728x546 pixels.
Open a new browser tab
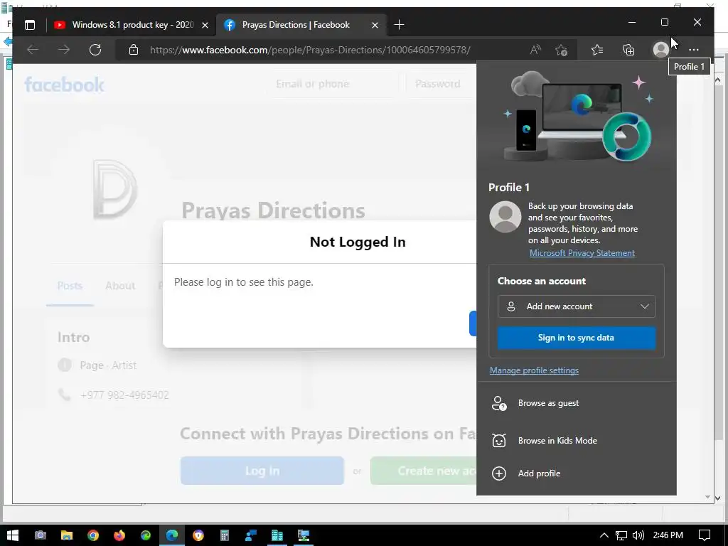click(399, 25)
